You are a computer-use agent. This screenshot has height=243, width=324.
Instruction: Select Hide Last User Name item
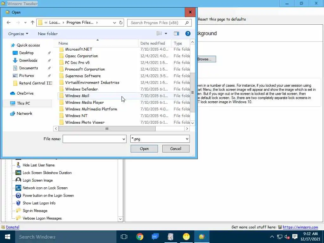coord(39,165)
